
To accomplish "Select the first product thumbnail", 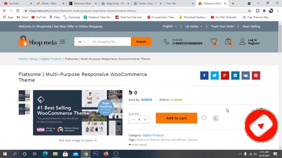I will [24, 96].
